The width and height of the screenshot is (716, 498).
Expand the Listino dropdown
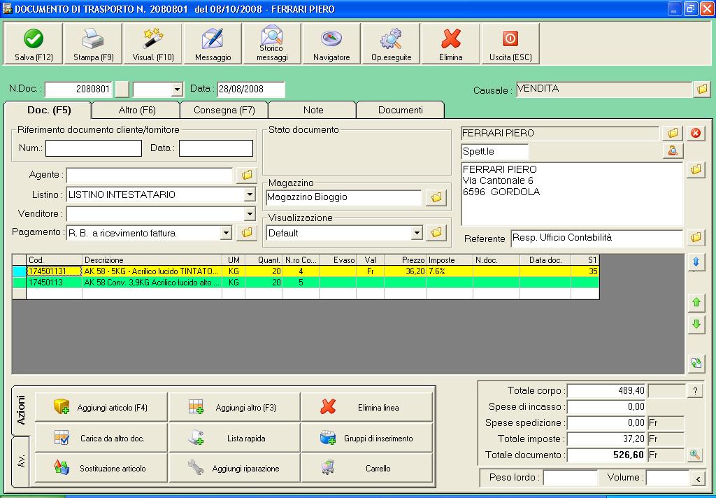[250, 195]
